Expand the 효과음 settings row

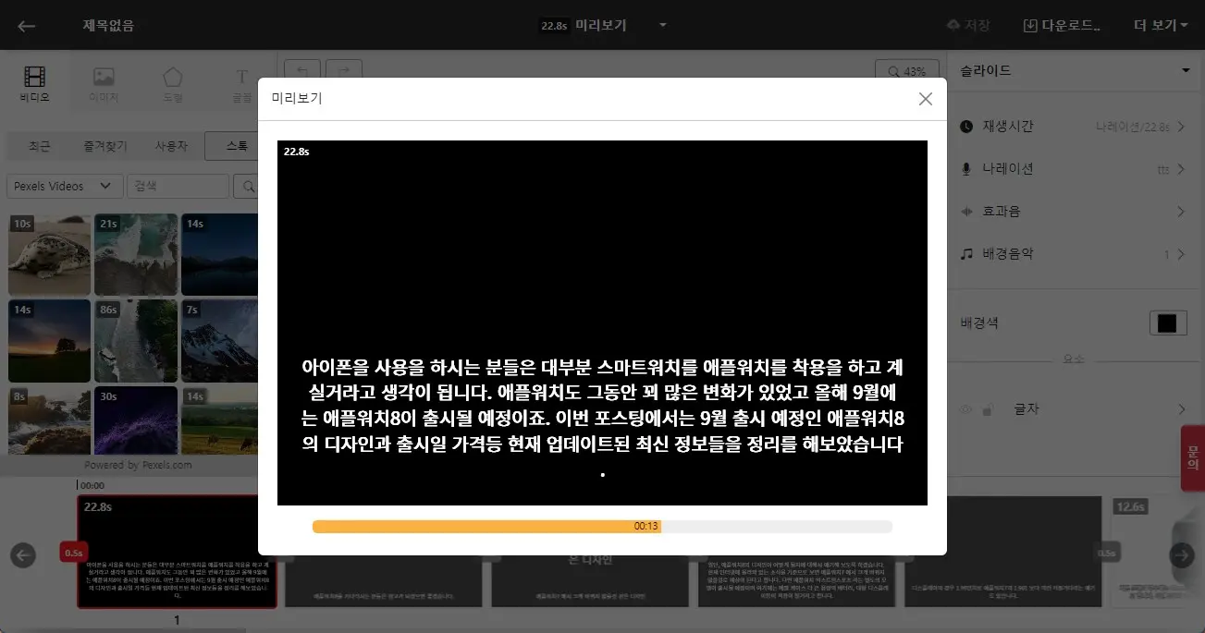point(1073,211)
